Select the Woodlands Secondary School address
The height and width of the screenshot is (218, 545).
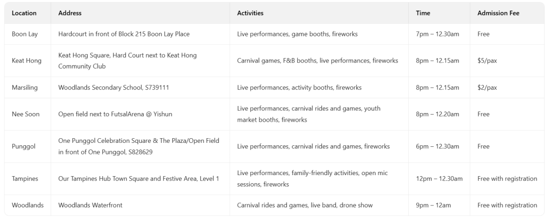coord(114,87)
